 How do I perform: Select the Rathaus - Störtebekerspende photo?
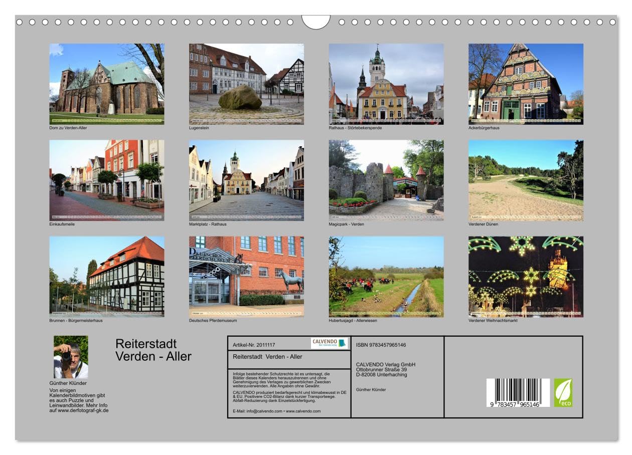tap(386, 84)
